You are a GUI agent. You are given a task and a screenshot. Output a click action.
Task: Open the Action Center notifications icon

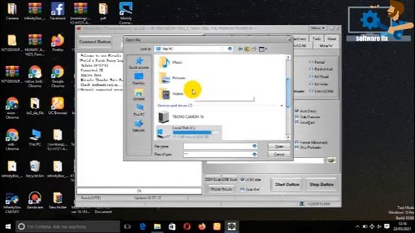tap(386, 227)
